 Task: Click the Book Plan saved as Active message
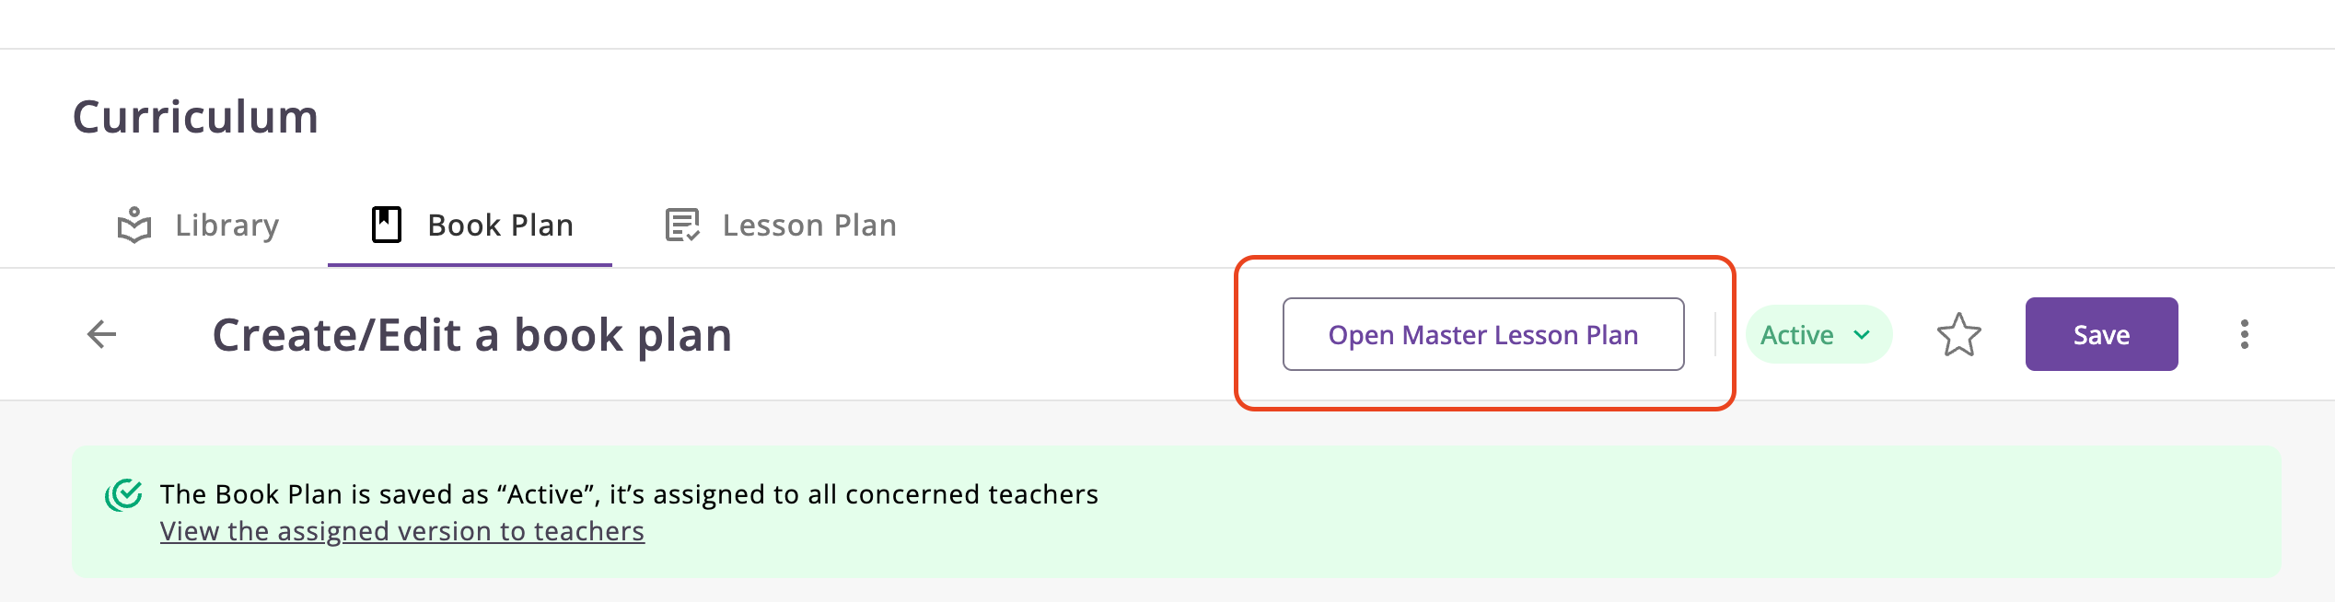click(628, 495)
